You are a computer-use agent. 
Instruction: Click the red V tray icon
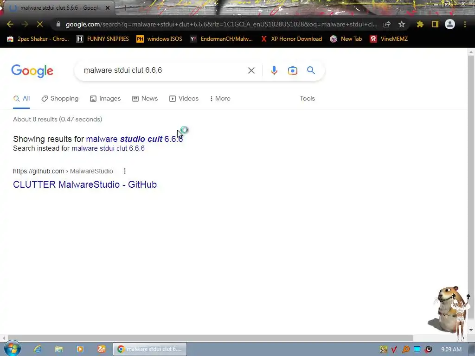point(394,350)
